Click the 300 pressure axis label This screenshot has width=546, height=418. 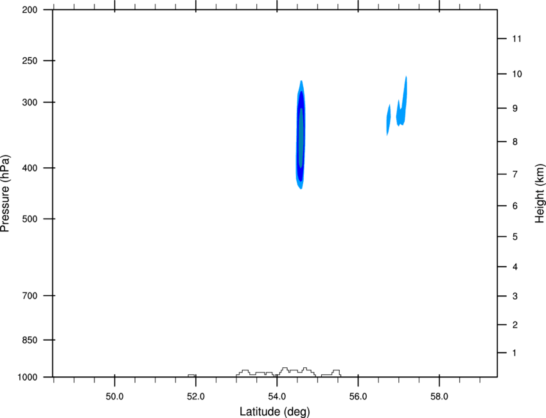[30, 102]
